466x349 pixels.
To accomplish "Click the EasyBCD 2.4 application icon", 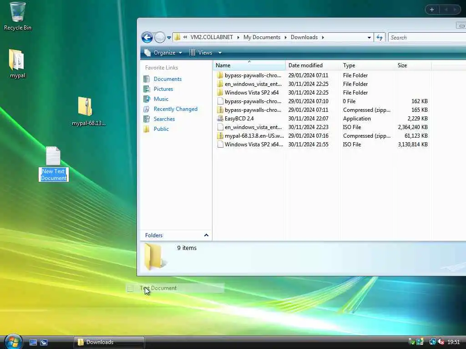I will pos(220,119).
